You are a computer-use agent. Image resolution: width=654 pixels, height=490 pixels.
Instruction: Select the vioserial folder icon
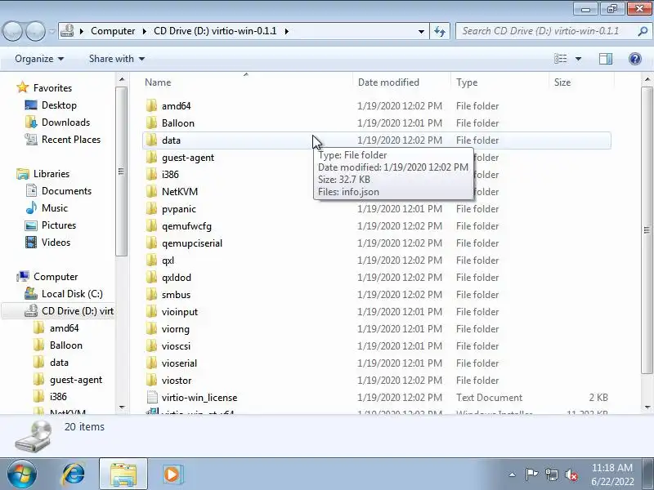[x=152, y=363]
